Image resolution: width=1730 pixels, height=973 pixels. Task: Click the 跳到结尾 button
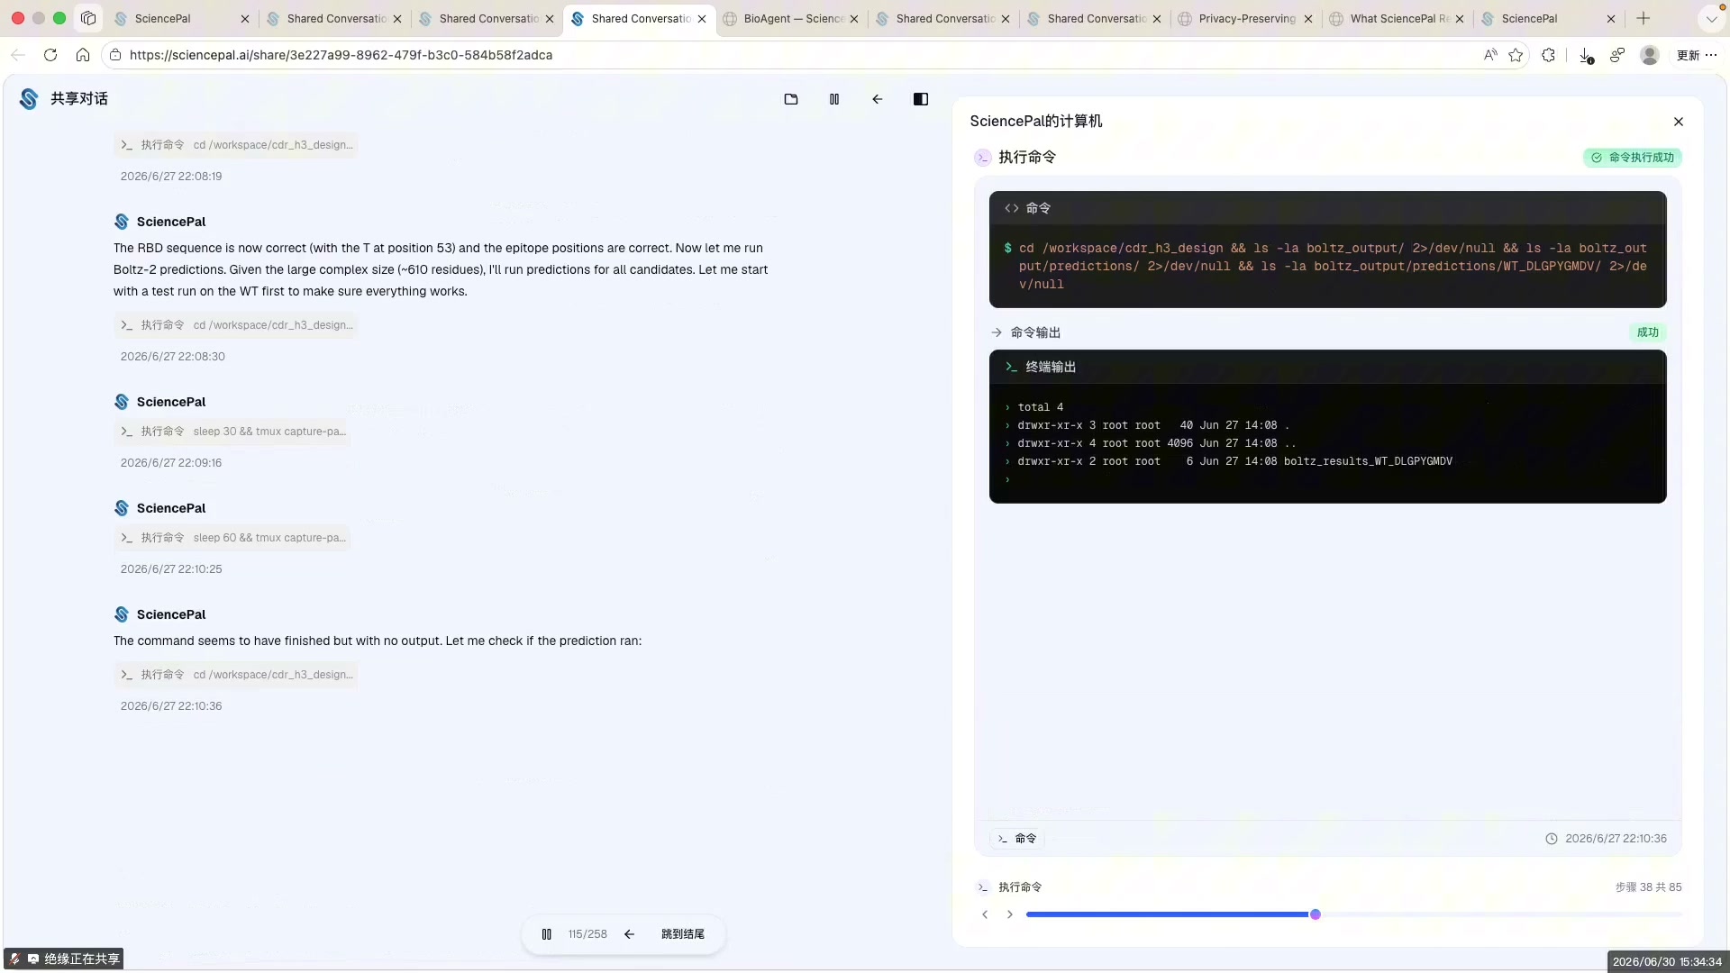[683, 934]
